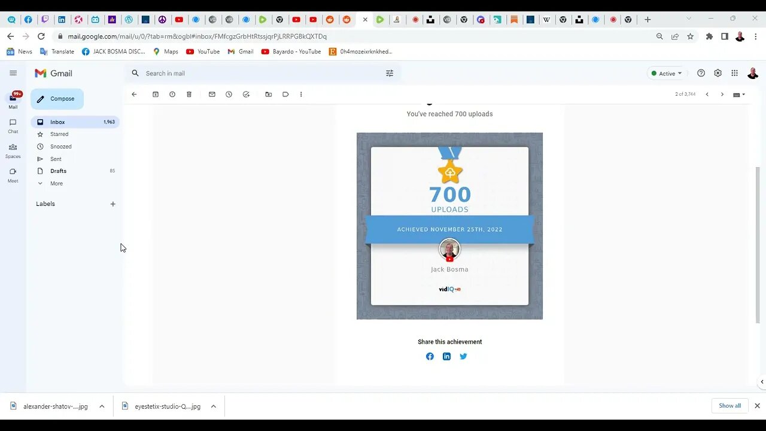
Task: Open the YouTube bookmark
Action: click(x=203, y=51)
